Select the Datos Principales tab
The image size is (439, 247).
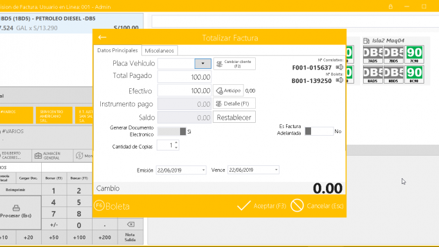pos(118,50)
